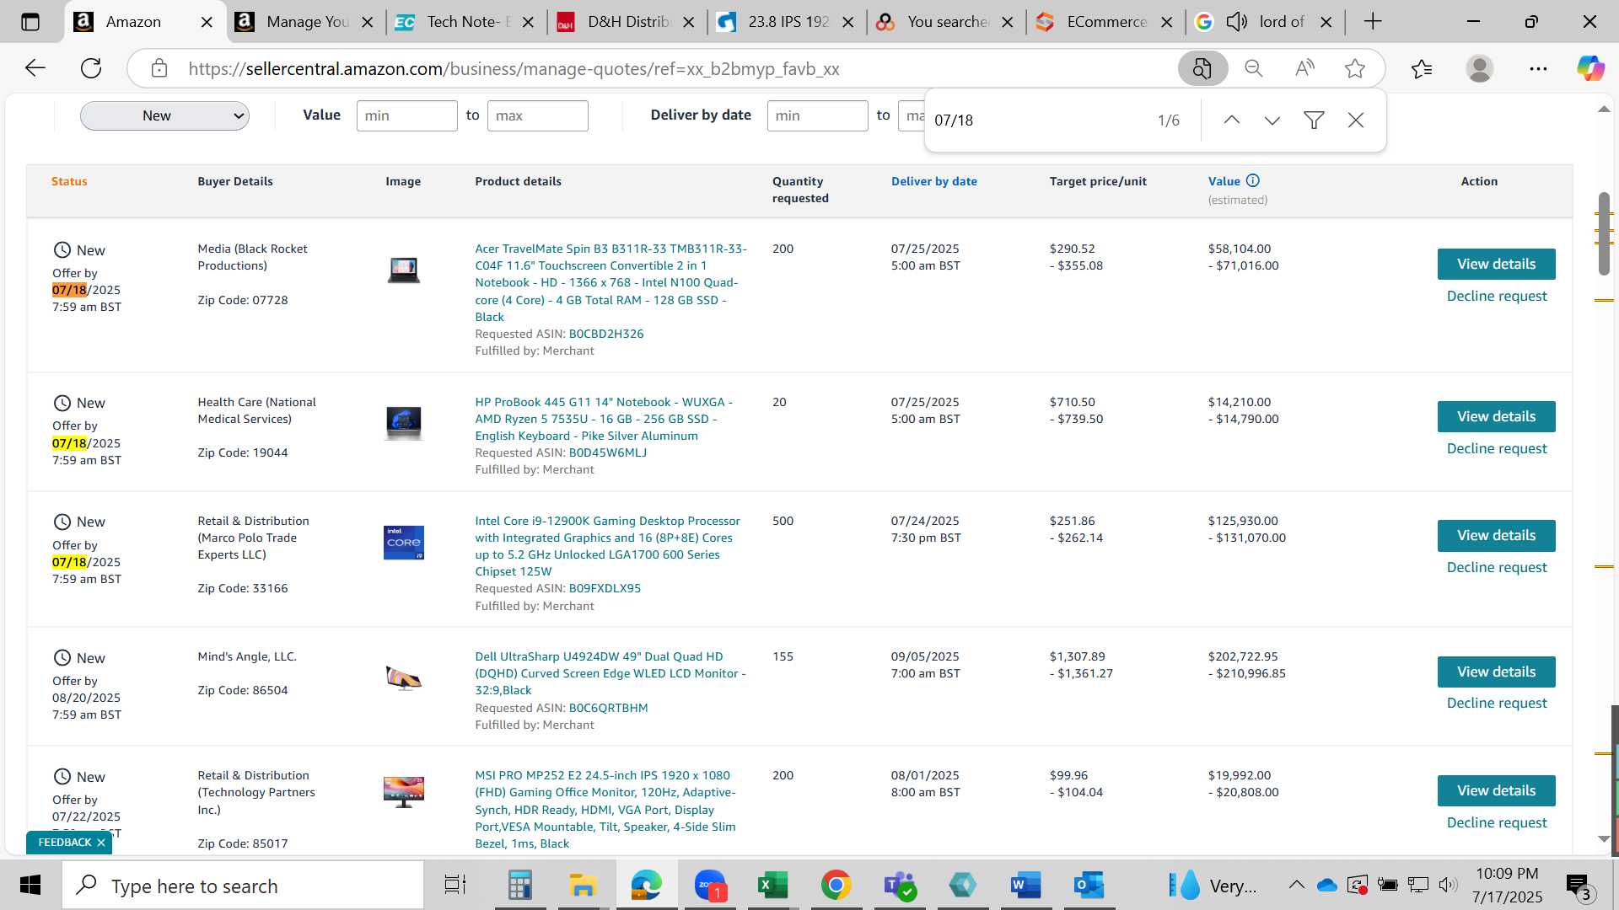Click the Windows taskbar search box
1619x910 pixels.
(x=243, y=886)
